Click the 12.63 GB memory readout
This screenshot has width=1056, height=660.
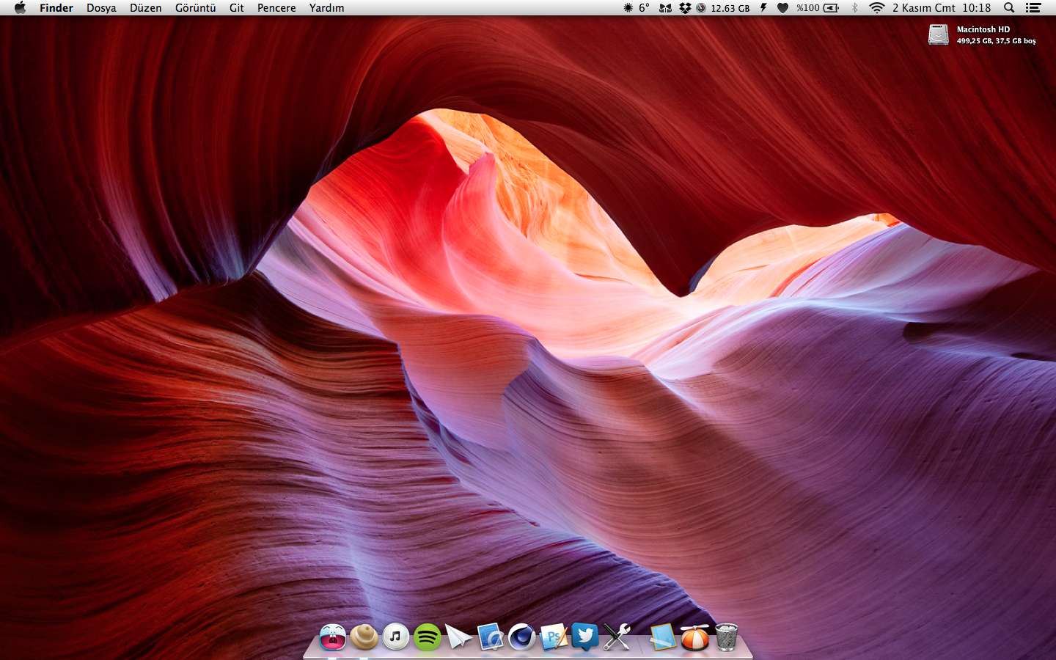(730, 8)
